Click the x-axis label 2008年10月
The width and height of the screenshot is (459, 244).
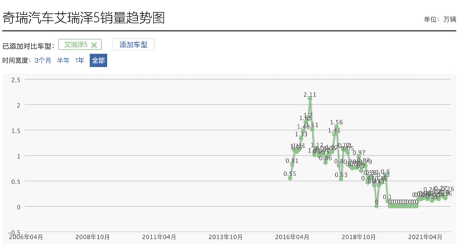pos(92,237)
